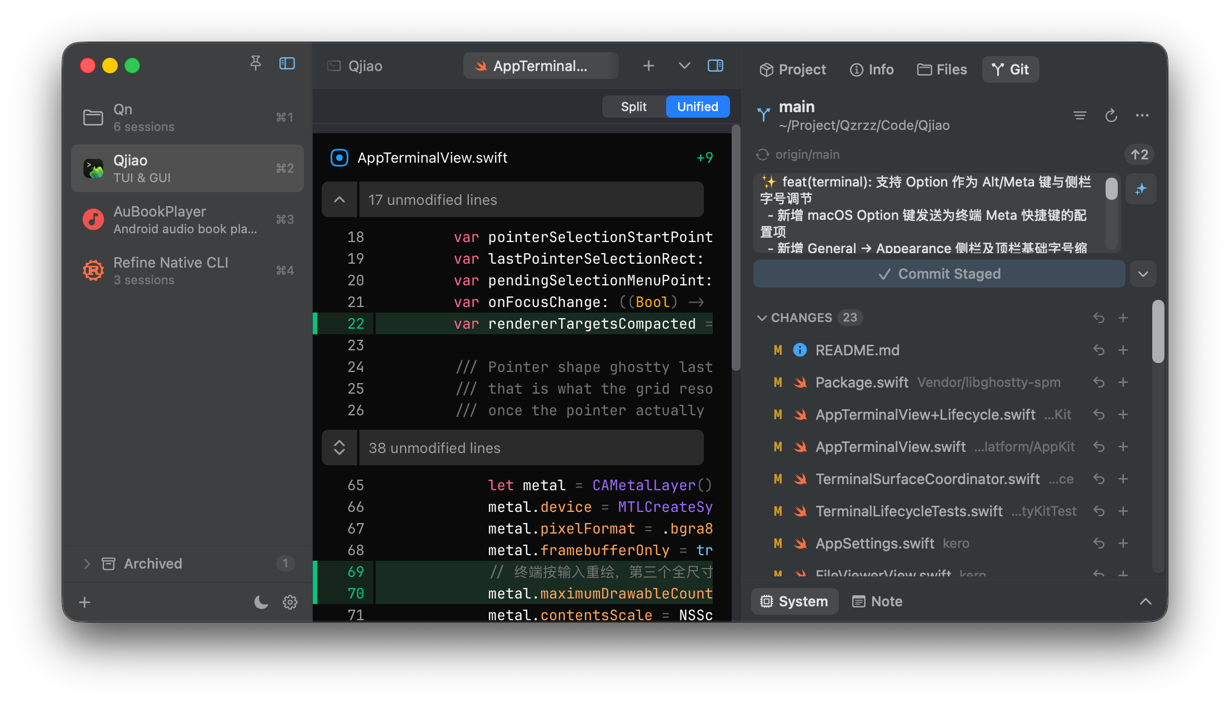Collapse the CHANGES section
Image resolution: width=1230 pixels, height=704 pixels.
[762, 318]
